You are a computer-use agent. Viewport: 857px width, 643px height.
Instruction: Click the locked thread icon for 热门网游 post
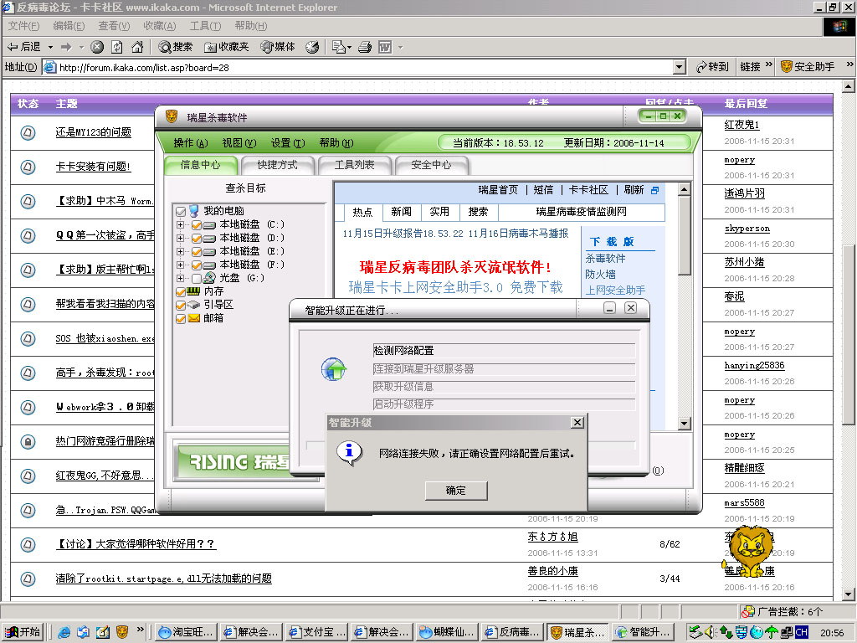(x=28, y=441)
